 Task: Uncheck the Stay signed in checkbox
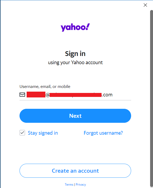point(22,133)
